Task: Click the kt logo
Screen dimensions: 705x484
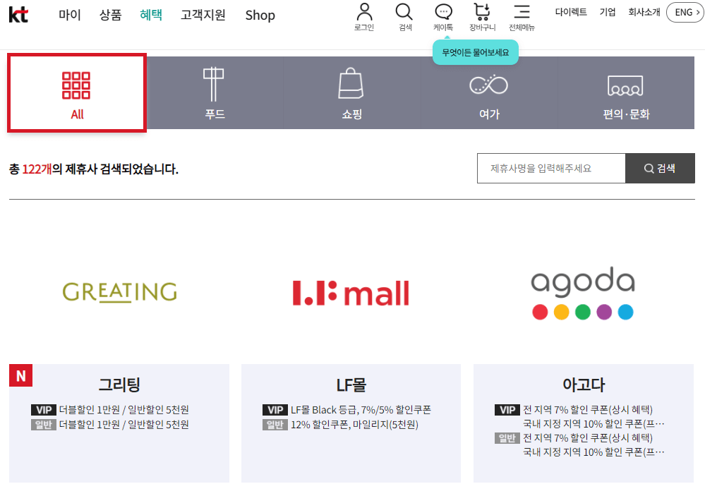Action: pyautogui.click(x=18, y=14)
